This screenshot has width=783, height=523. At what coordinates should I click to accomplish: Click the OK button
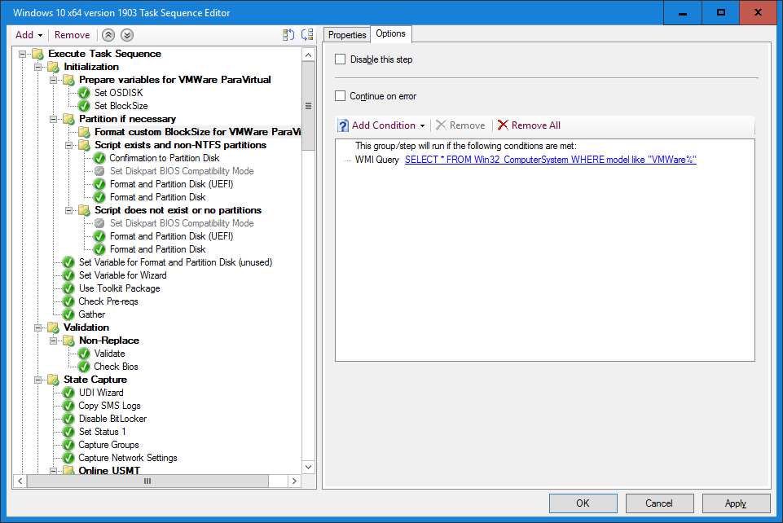[x=583, y=503]
